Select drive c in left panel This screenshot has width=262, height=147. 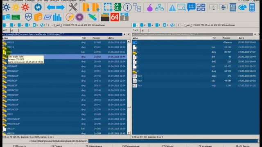tap(5, 25)
